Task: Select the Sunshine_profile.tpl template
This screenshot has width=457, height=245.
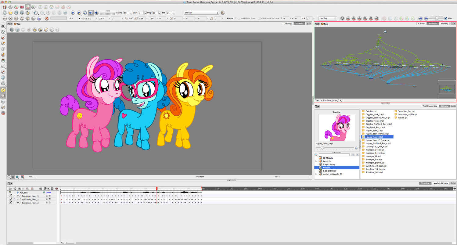Action: pos(407,114)
